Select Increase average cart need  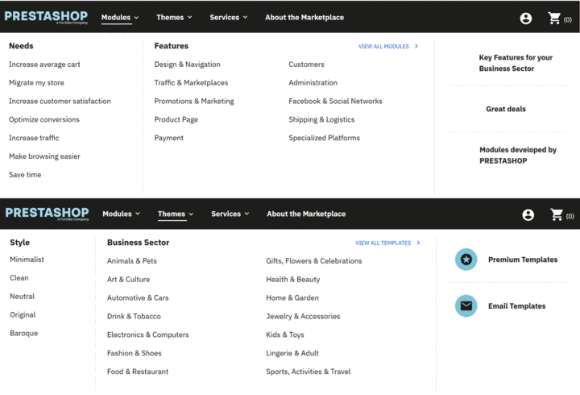tap(44, 64)
